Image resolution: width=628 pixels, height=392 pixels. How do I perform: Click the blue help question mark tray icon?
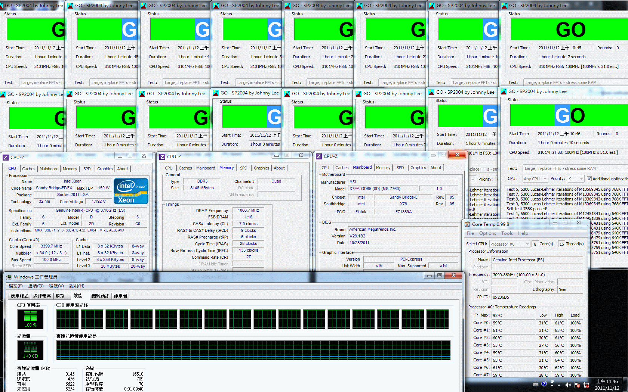click(544, 384)
